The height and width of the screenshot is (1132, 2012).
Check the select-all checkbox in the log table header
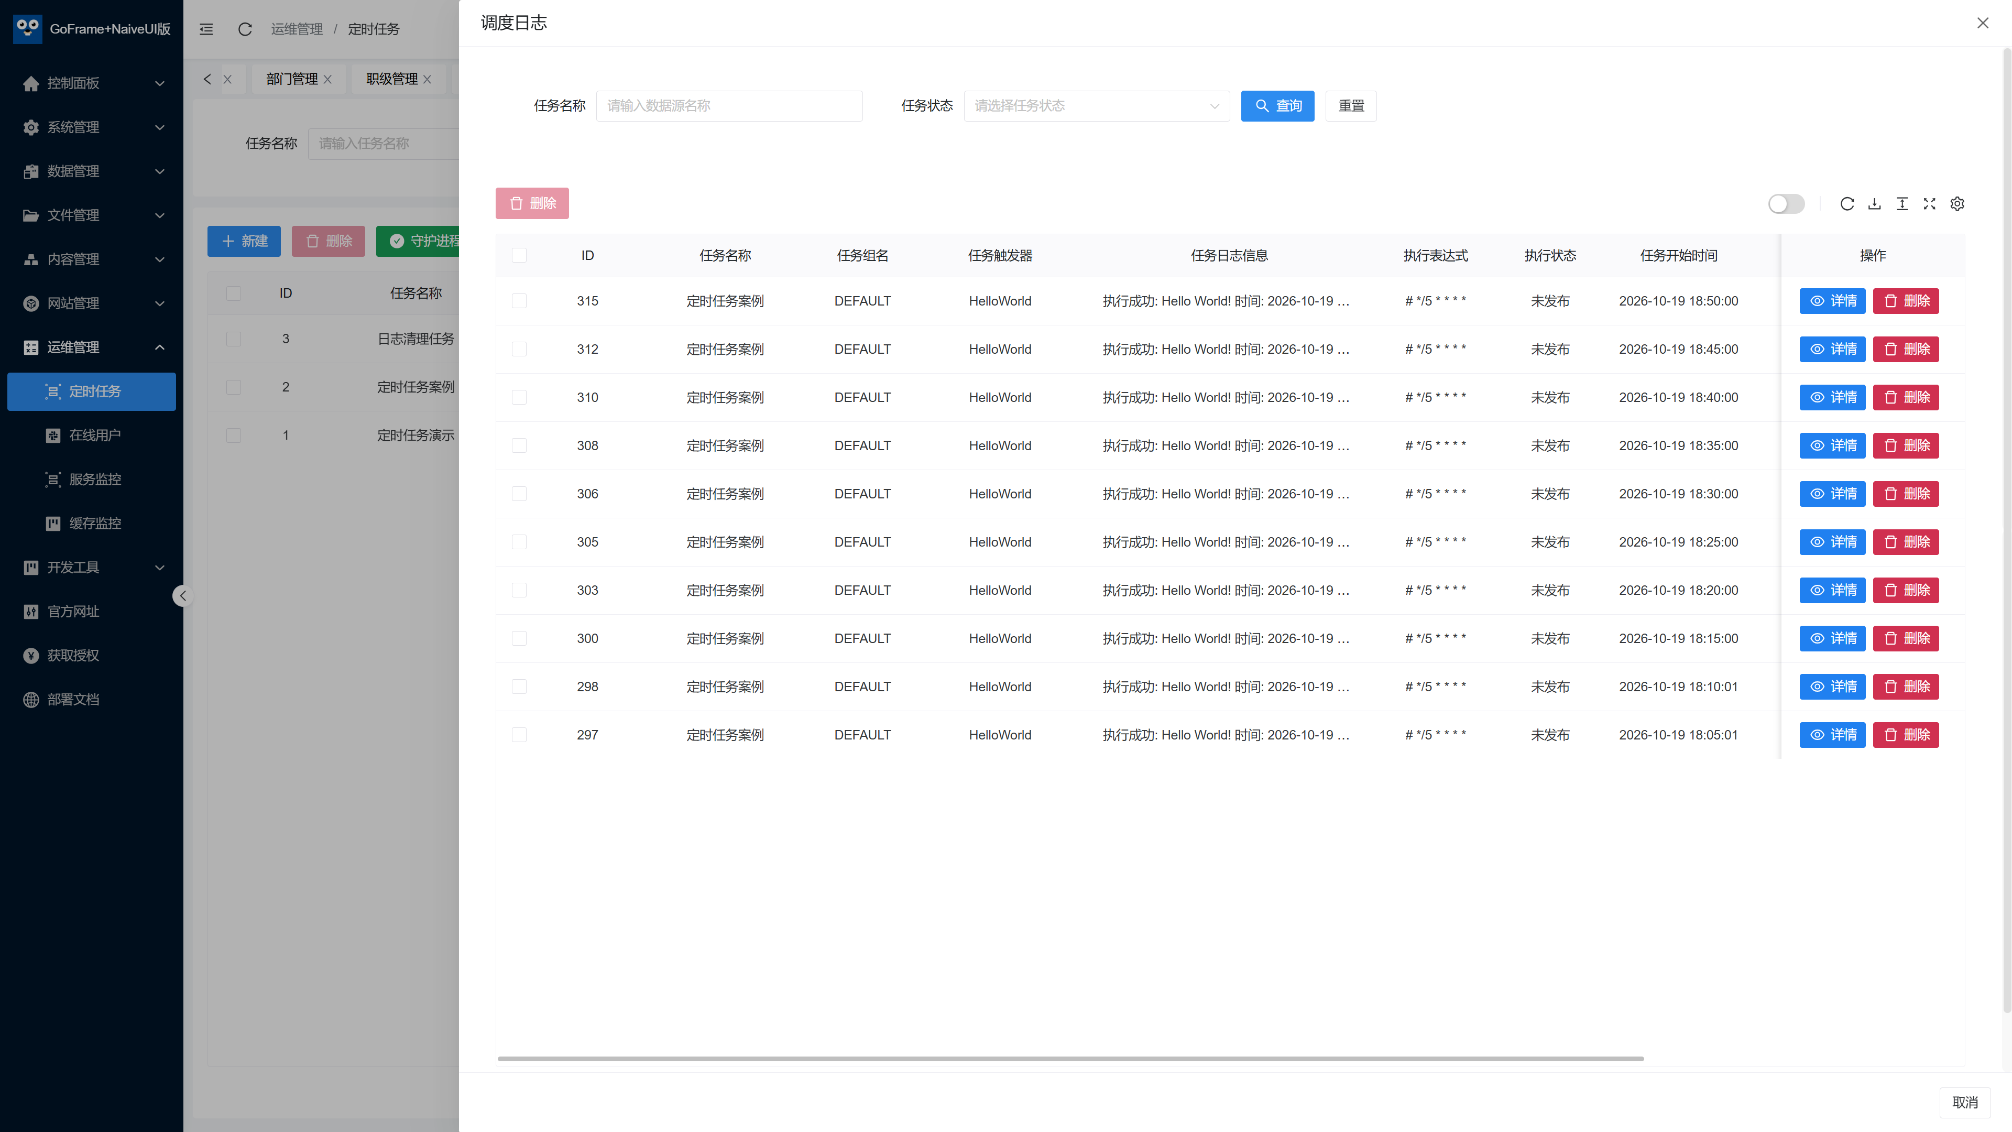519,255
